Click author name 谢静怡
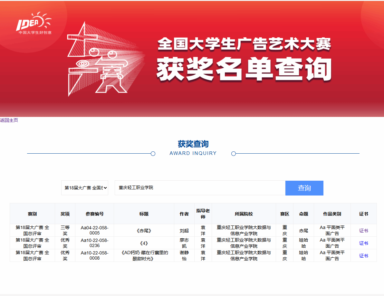 coord(184,255)
